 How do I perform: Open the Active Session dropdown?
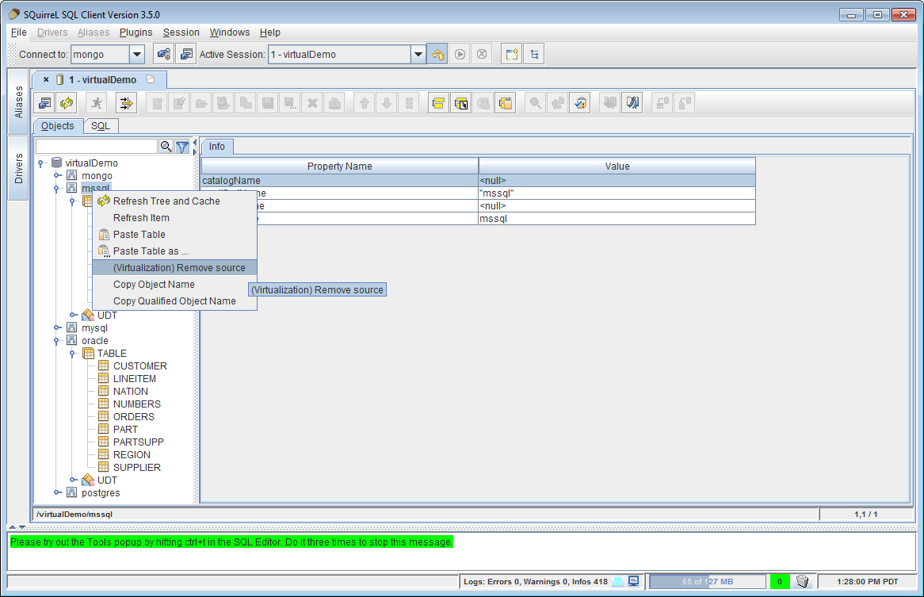[418, 54]
